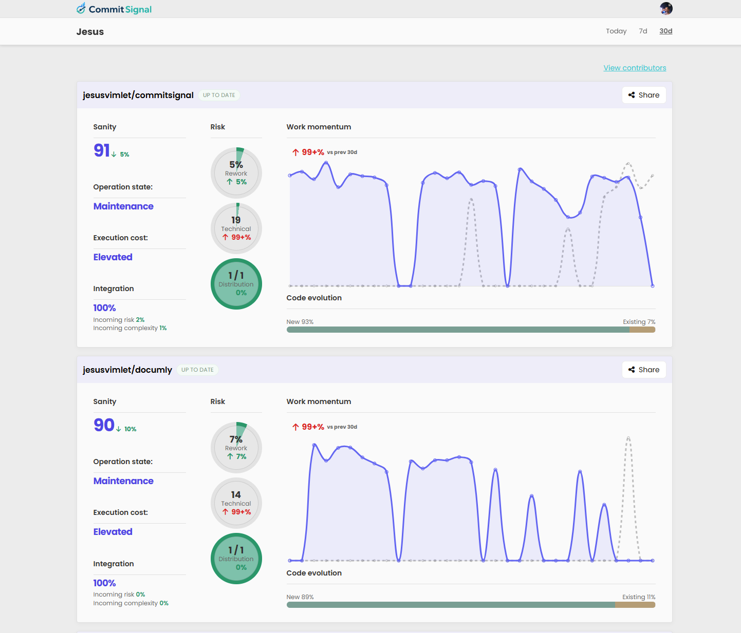Screen dimensions: 741x633
Task: Click the Sanity score 90
Action: coord(104,425)
